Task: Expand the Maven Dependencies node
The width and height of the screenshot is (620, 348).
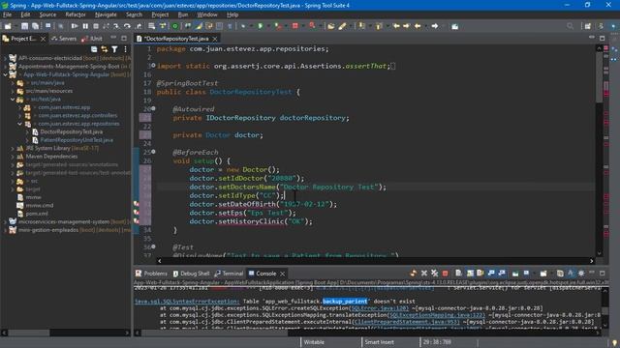Action: pos(13,157)
